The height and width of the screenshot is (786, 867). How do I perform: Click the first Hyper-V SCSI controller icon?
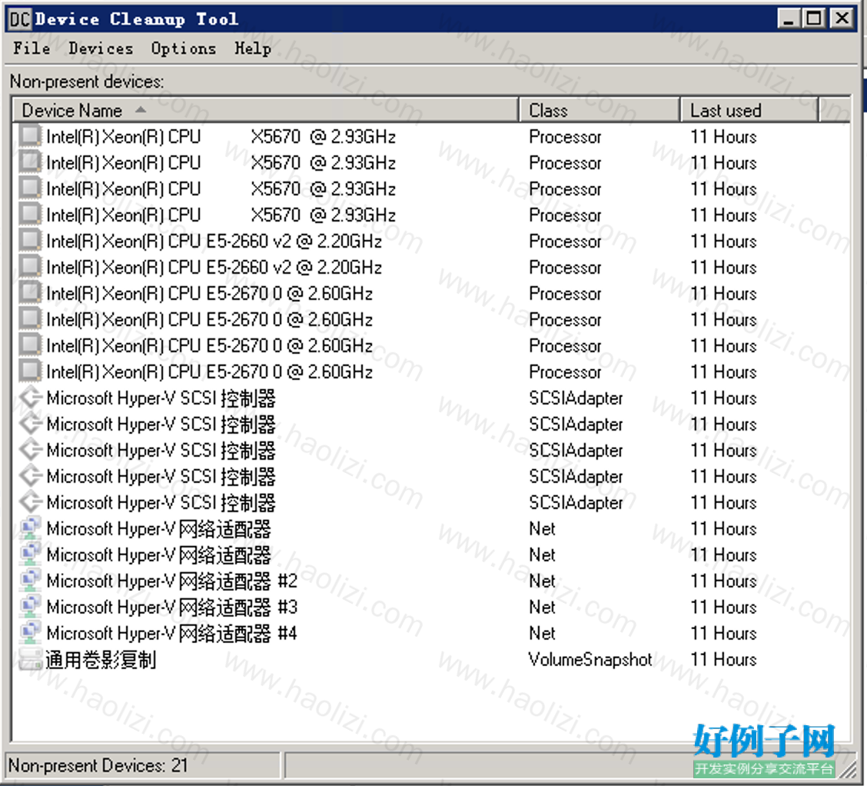(31, 397)
